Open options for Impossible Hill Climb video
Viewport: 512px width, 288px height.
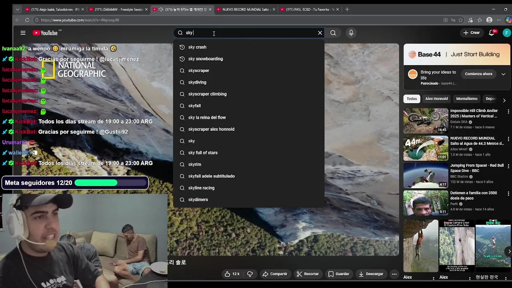coord(508,112)
